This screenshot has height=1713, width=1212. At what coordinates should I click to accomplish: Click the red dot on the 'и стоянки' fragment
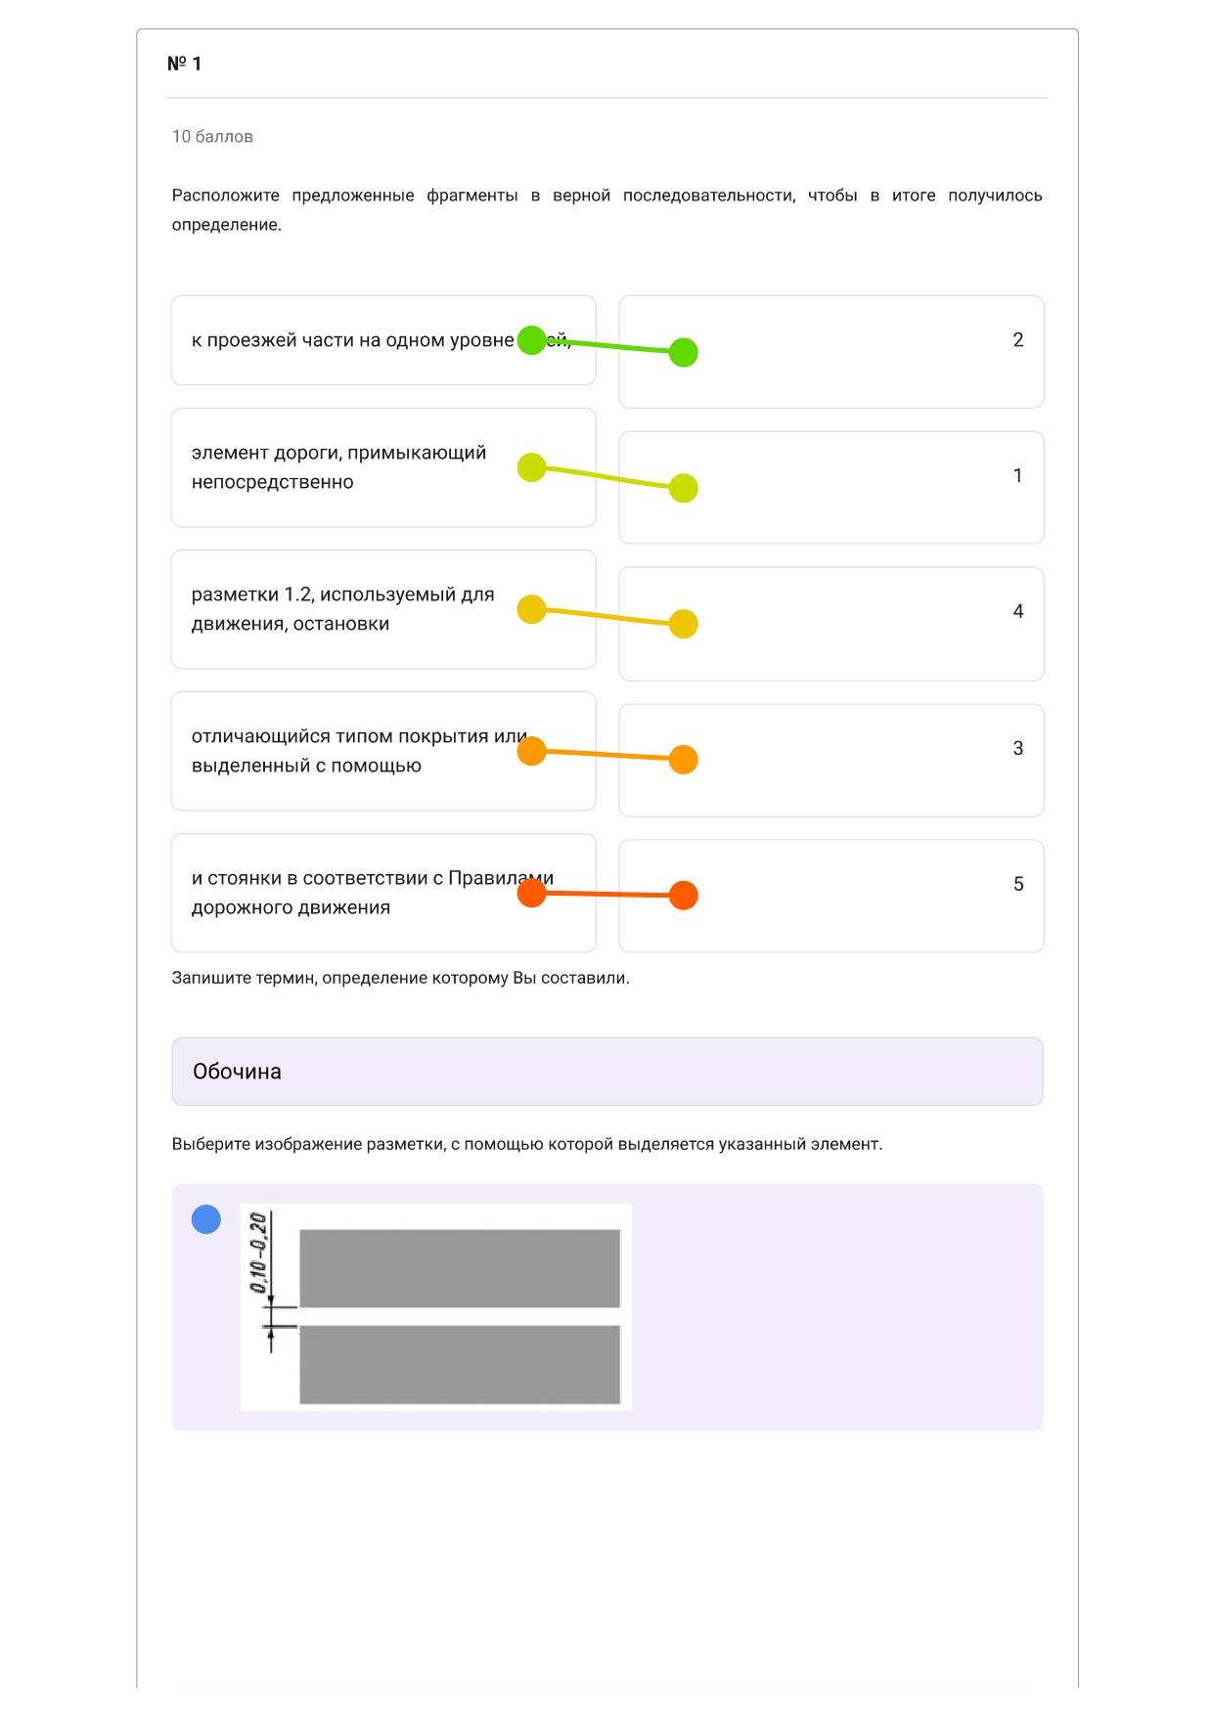(x=531, y=893)
